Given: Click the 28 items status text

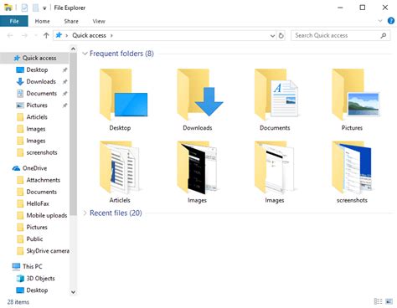Looking at the screenshot, I should tap(18, 302).
